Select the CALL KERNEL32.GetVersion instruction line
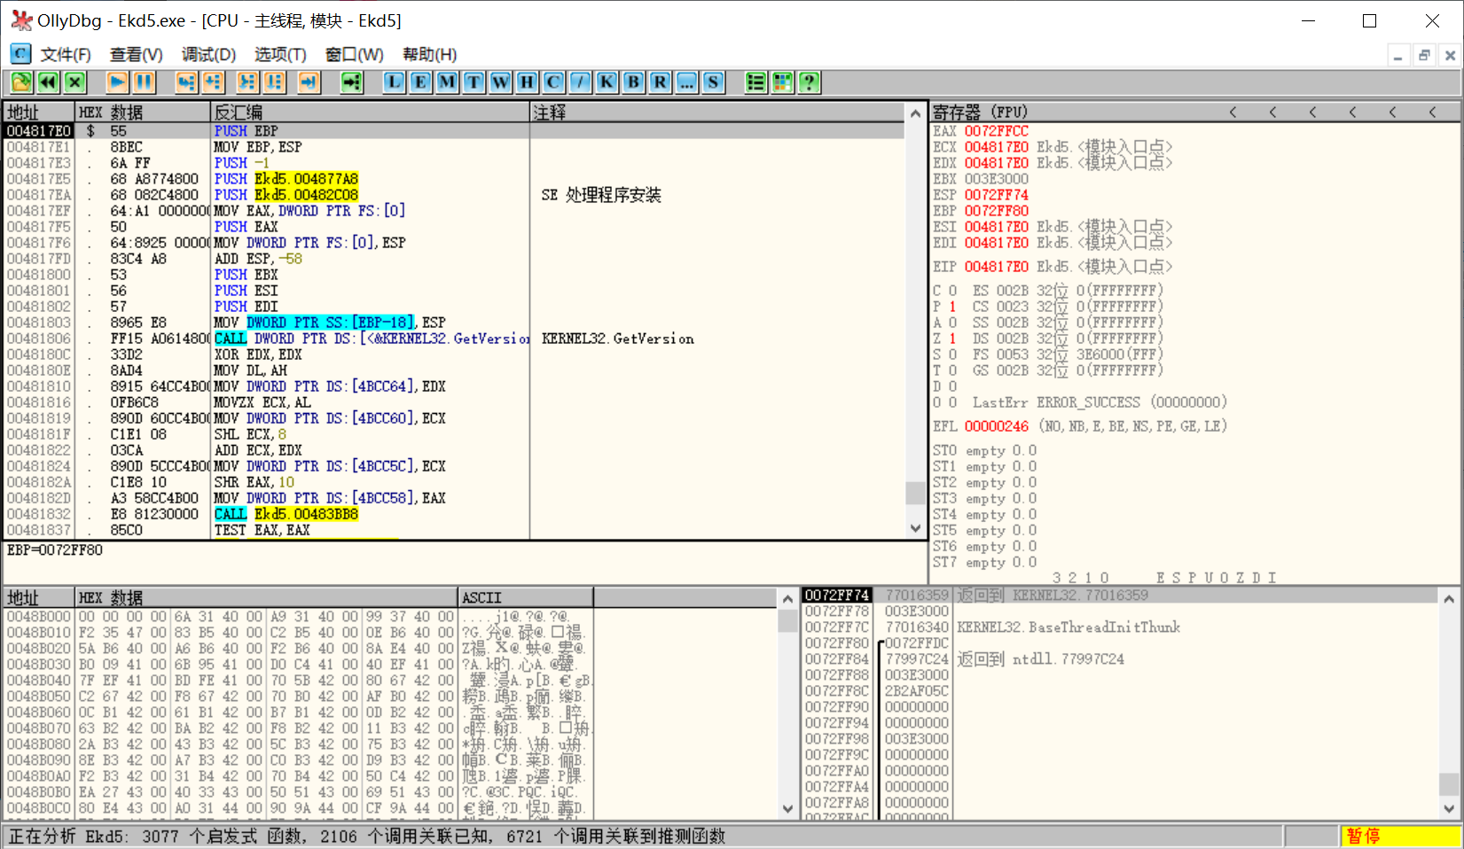Viewport: 1464px width, 849px height. (x=453, y=339)
